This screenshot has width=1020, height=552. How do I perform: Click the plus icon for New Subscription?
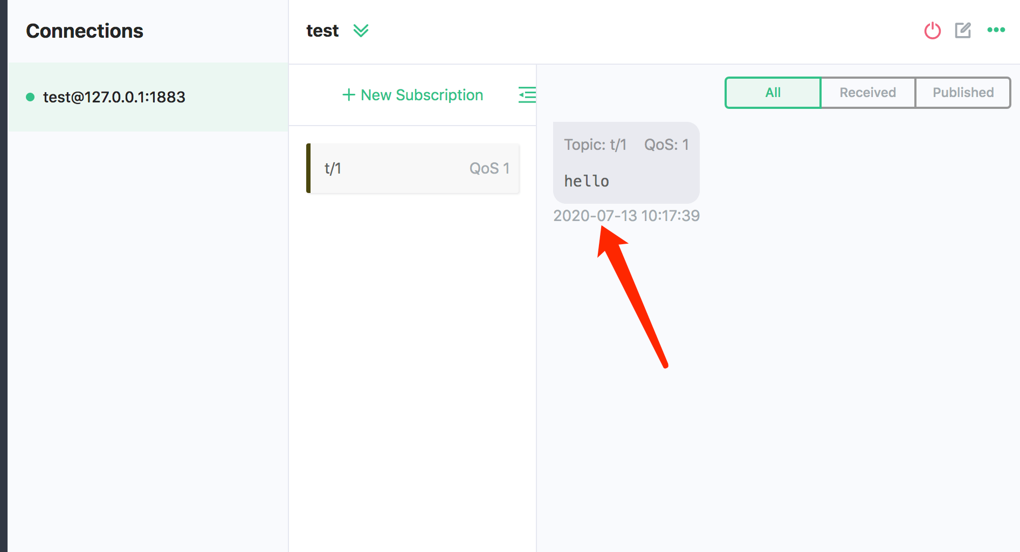349,95
